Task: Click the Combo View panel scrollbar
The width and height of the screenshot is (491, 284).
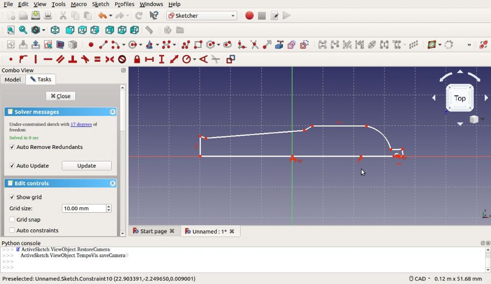Action: click(x=122, y=160)
